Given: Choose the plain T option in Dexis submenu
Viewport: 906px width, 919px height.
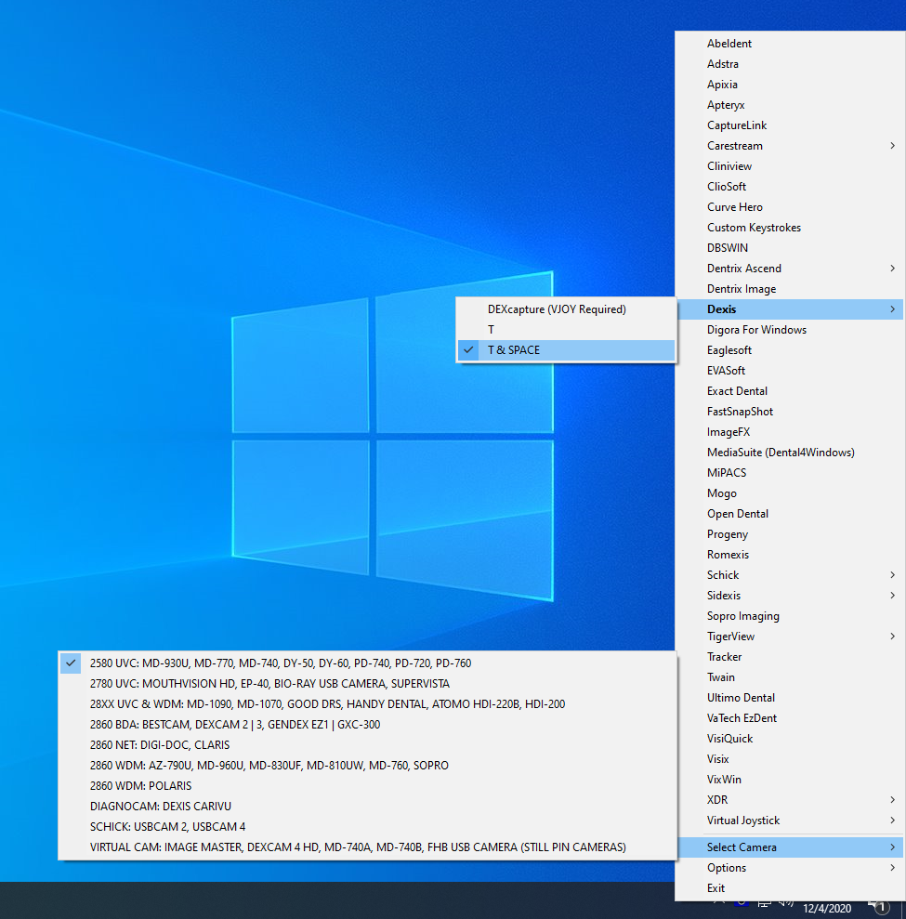Looking at the screenshot, I should pos(566,329).
